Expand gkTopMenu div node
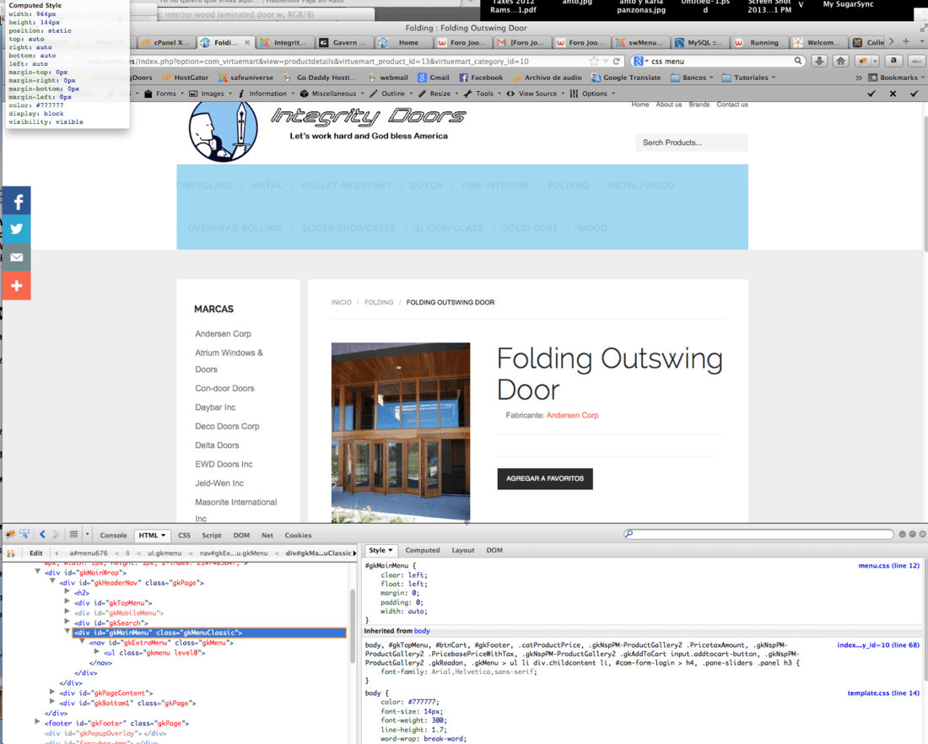 tap(67, 602)
